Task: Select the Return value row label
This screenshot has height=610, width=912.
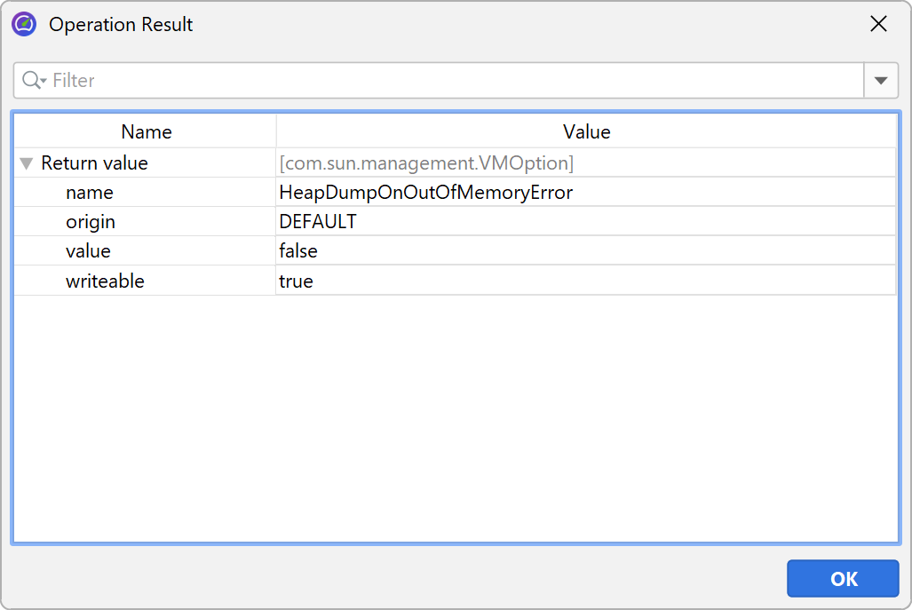Action: click(x=94, y=163)
